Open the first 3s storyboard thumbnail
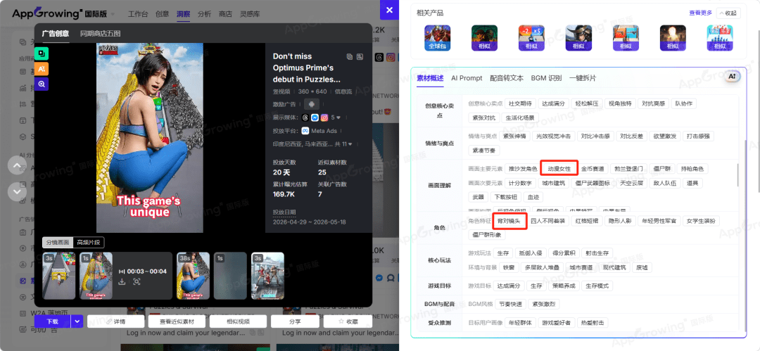760x351 pixels. tap(59, 276)
